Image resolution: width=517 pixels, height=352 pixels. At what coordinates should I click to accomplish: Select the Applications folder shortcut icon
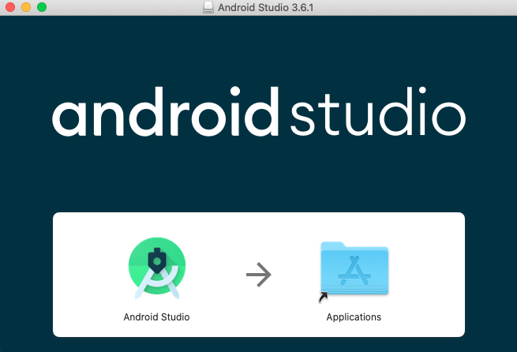354,271
